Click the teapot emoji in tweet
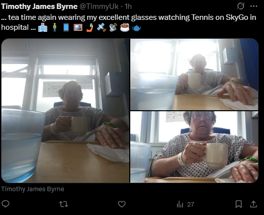Viewport: 264px width, 215px height. 137,28
